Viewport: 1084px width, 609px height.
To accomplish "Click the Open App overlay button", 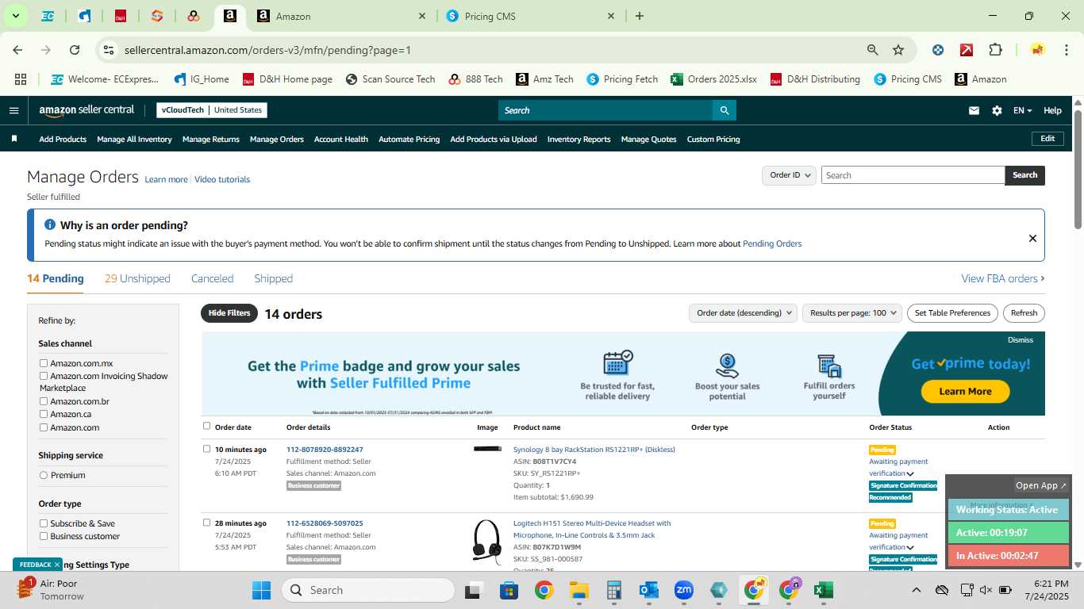I will point(1041,485).
